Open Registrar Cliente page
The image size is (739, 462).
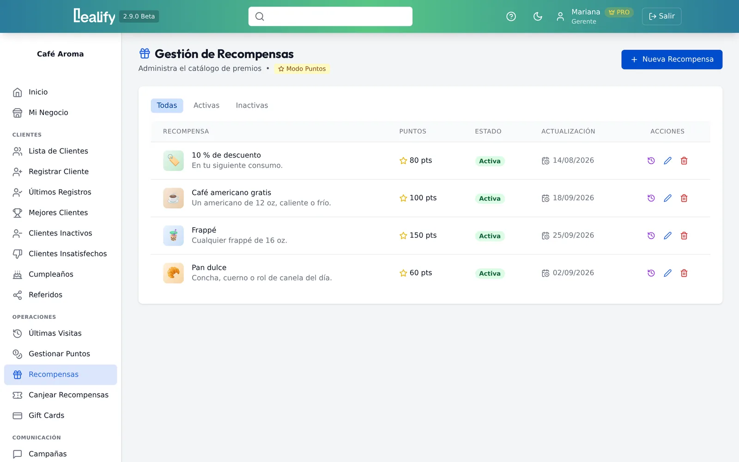coord(61,172)
